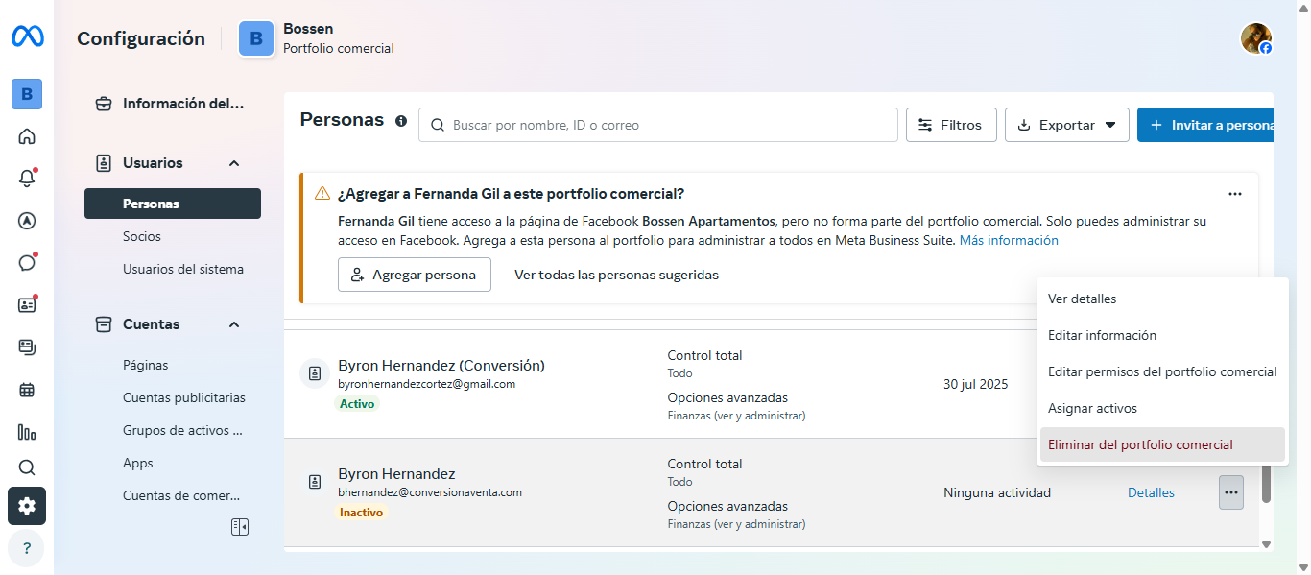Open the help question mark icon
1311x575 pixels.
click(x=27, y=548)
